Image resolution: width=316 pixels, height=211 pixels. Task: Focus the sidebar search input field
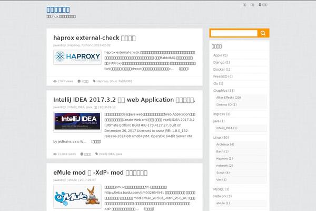pos(234,33)
